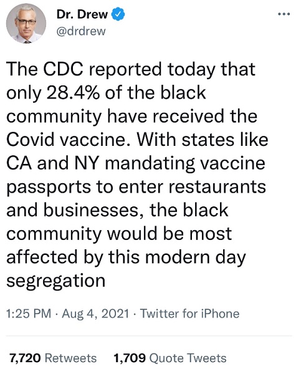Click the phrase modern day in tweet
The width and height of the screenshot is (296, 374).
(195, 258)
